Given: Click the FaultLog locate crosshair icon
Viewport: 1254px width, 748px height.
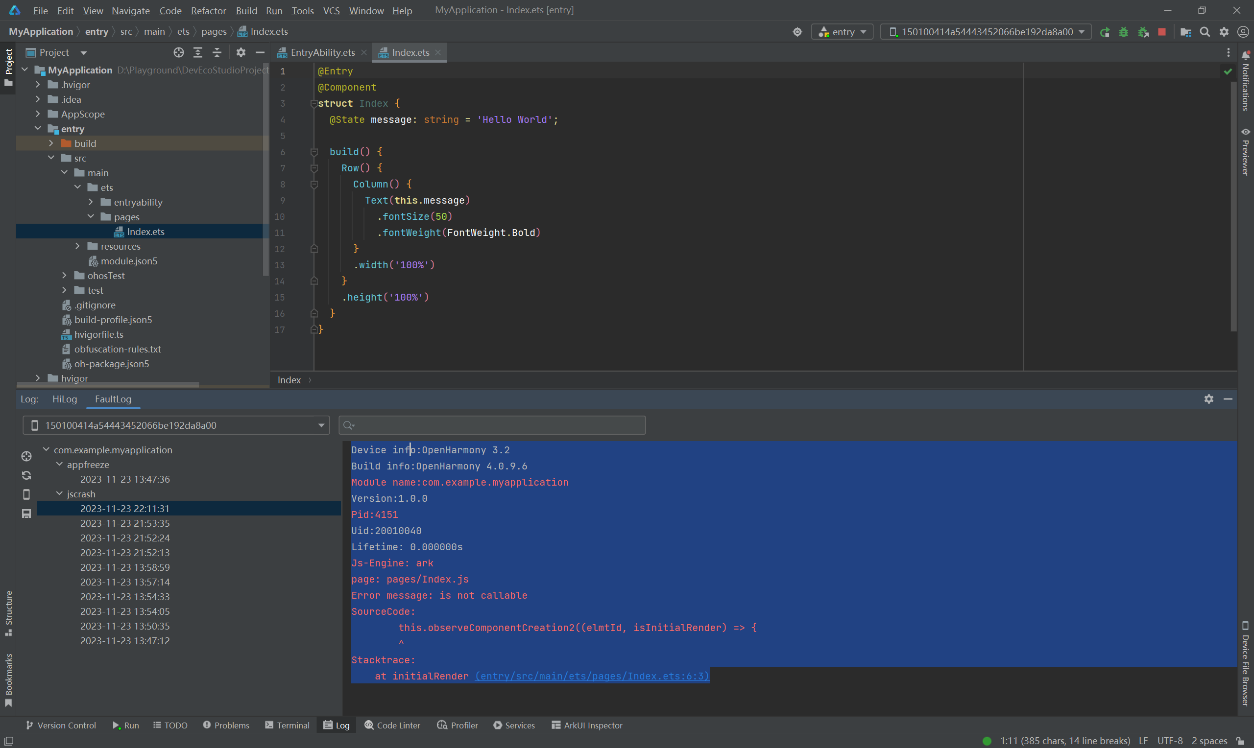Looking at the screenshot, I should [27, 456].
